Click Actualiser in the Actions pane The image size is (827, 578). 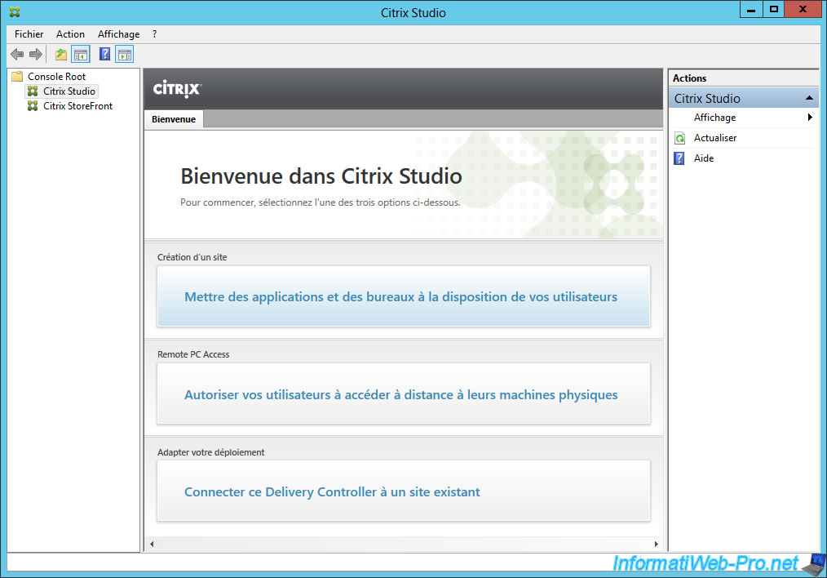[715, 138]
